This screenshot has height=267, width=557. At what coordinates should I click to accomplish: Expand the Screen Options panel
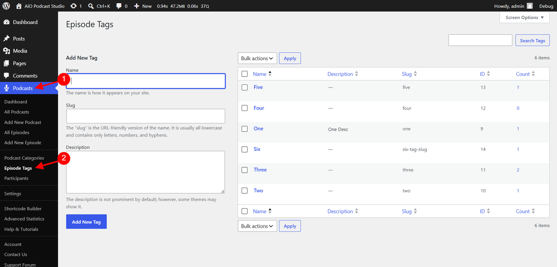[x=525, y=17]
